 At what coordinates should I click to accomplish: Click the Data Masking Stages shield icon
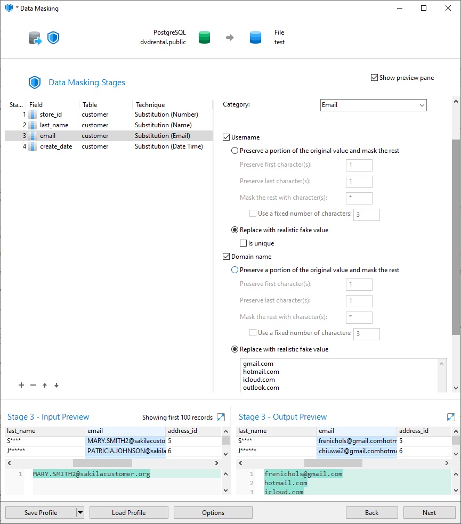click(35, 82)
